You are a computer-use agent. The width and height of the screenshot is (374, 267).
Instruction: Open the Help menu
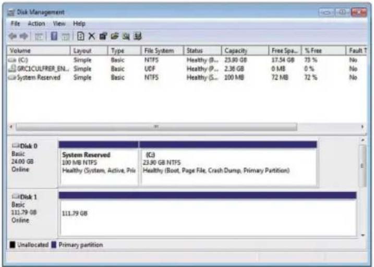(x=79, y=23)
